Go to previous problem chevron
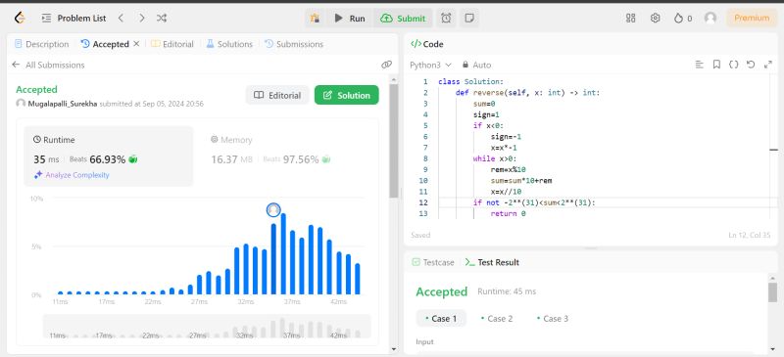The image size is (784, 357). (x=121, y=19)
